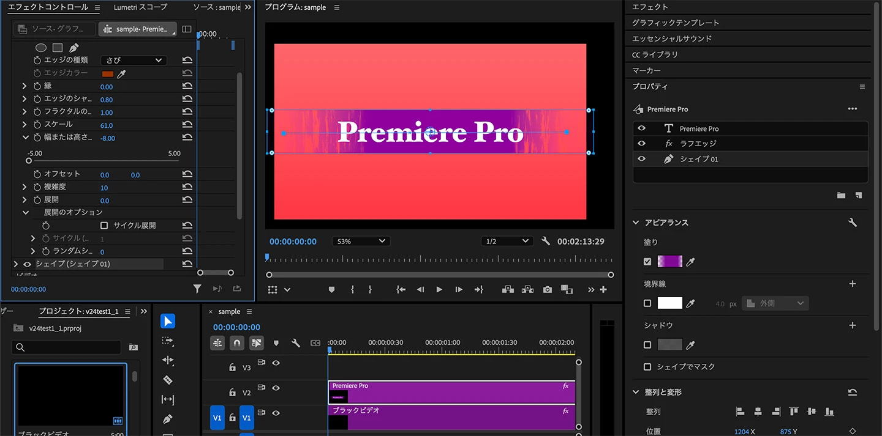Choose the pen mask tool in Effect Controls
Image resolution: width=882 pixels, height=436 pixels.
[x=73, y=48]
